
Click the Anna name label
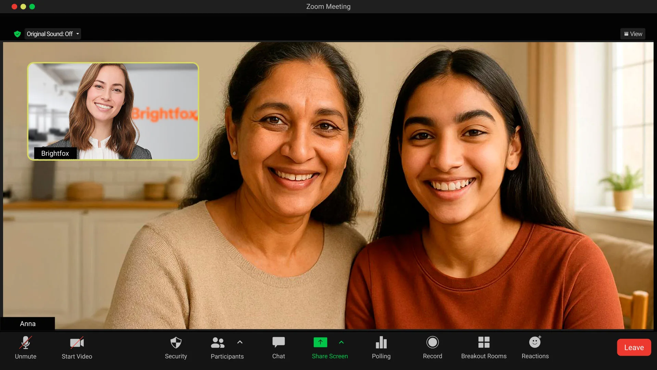pyautogui.click(x=28, y=324)
